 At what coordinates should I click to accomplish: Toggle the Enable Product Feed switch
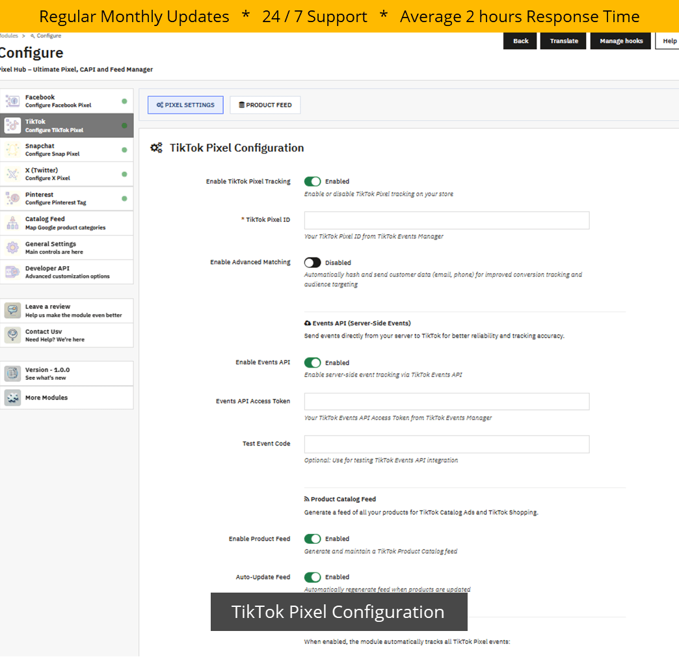[x=312, y=539]
